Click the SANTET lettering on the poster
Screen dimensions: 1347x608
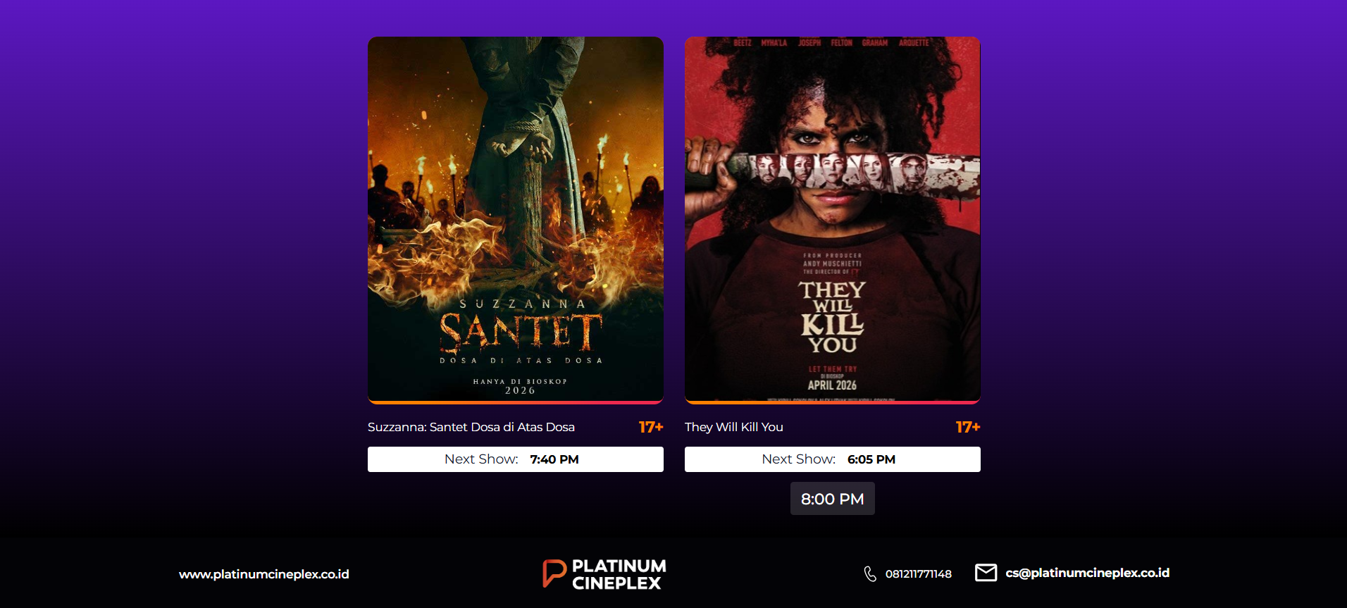point(521,332)
